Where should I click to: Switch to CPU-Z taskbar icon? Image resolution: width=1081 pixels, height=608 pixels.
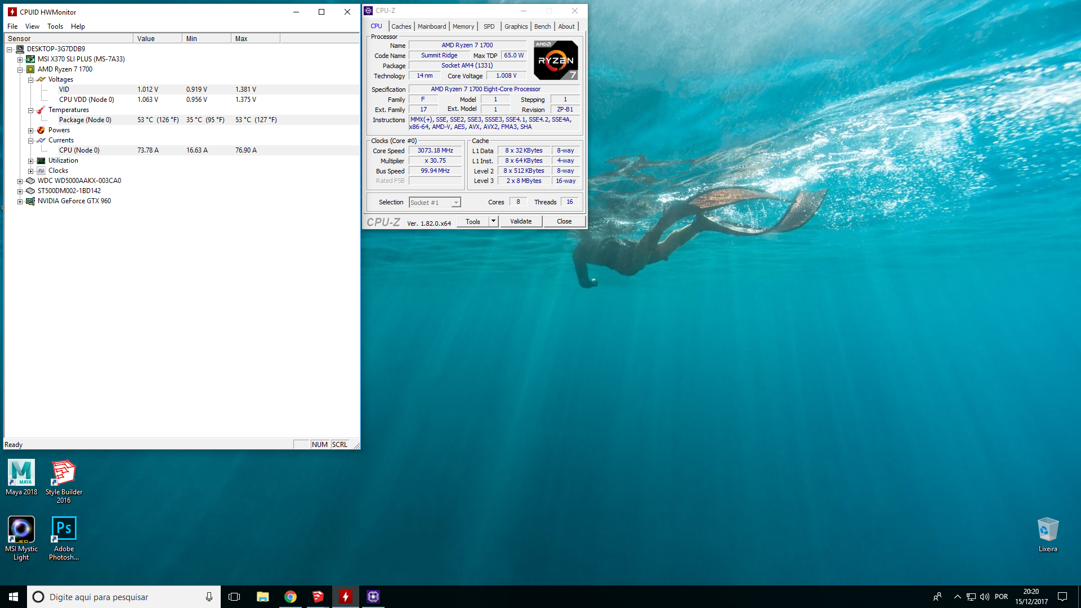pos(373,597)
